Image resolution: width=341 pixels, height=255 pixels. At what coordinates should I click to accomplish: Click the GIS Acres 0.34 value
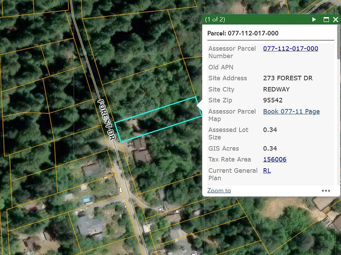point(270,148)
